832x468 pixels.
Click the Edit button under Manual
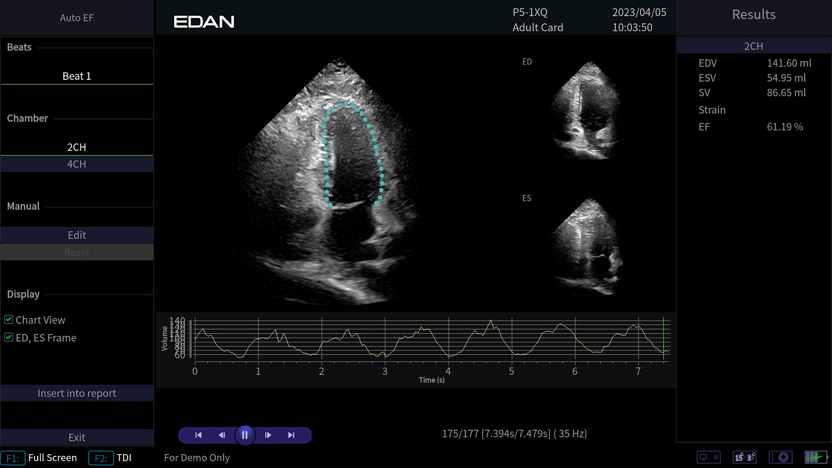click(77, 235)
